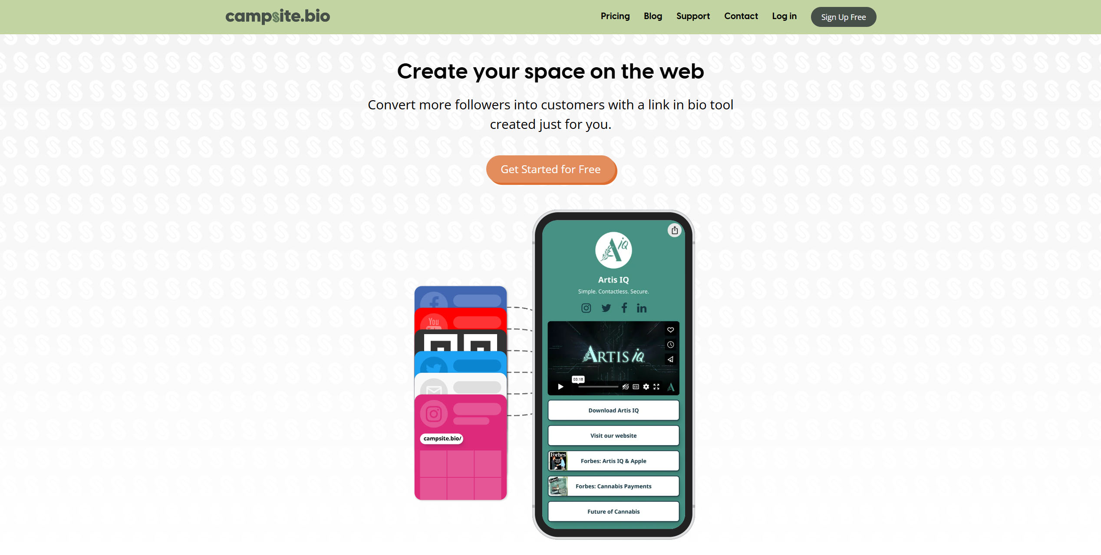Click the share icon on phone mockup

(674, 230)
